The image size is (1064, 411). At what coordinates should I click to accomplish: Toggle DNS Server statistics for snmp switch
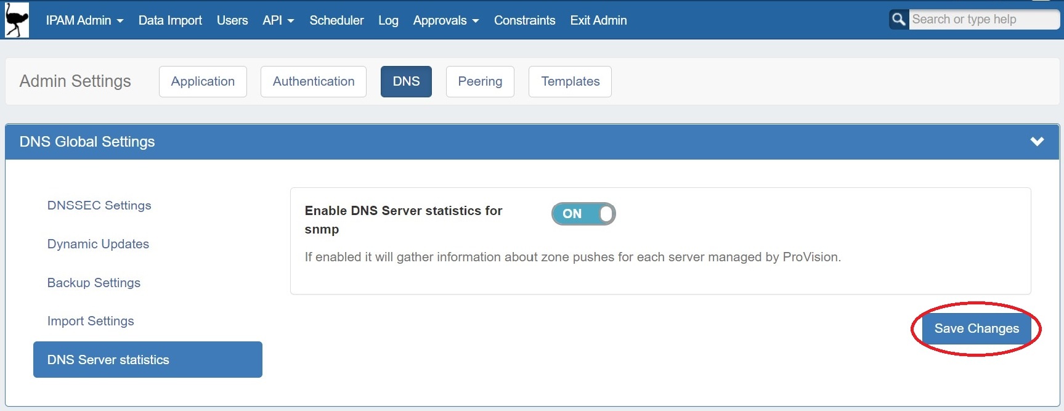click(583, 214)
